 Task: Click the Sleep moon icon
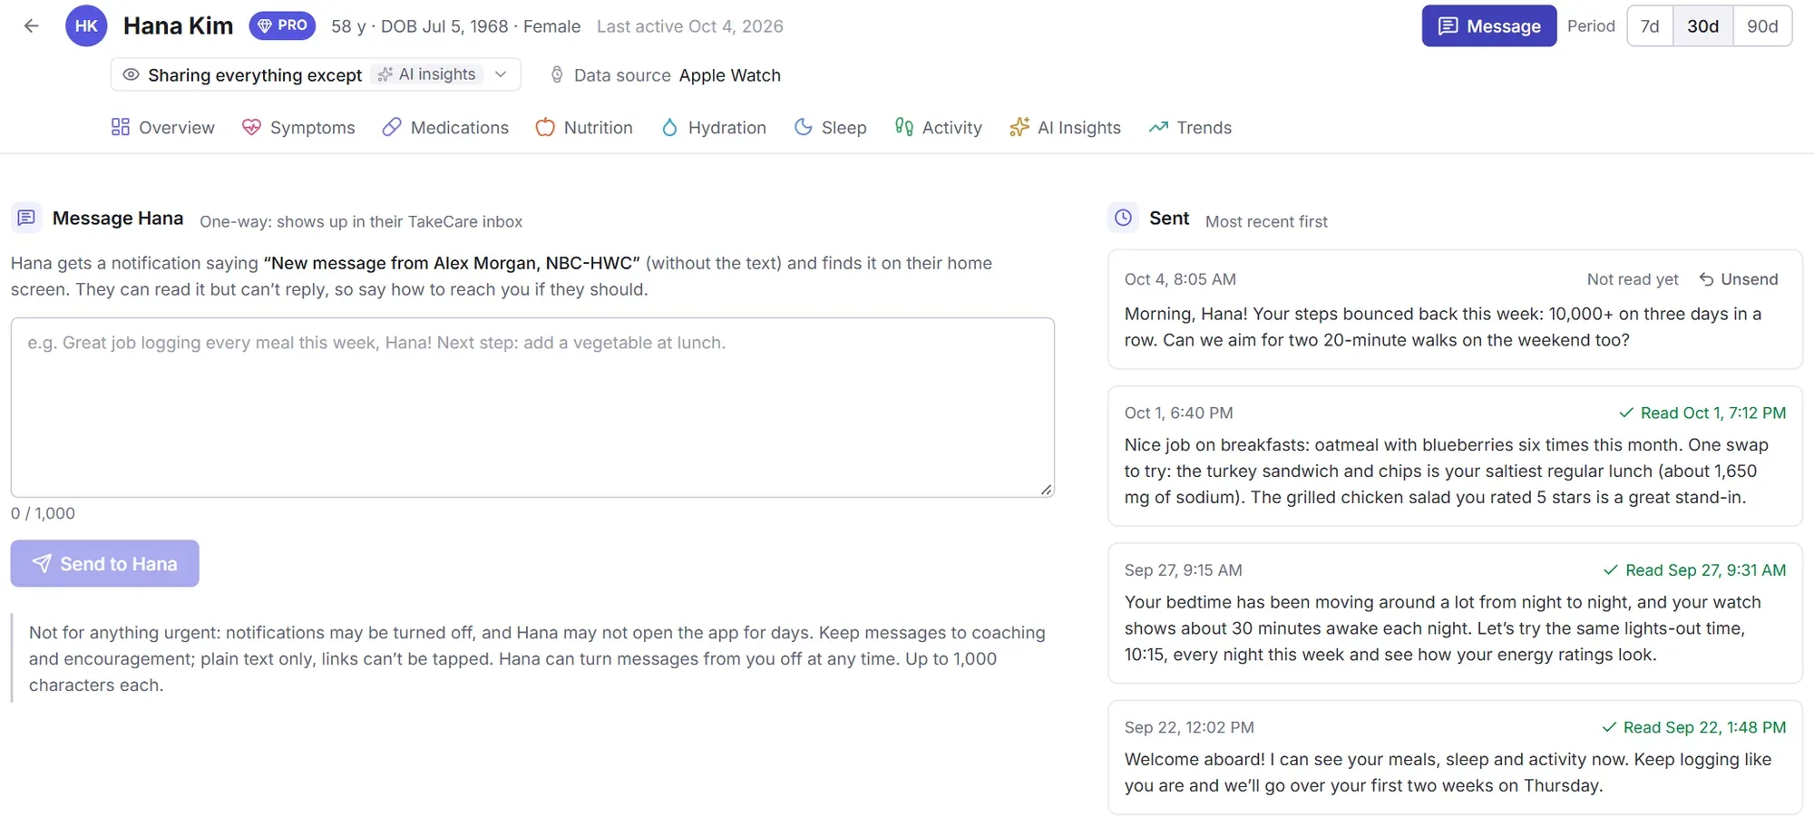coord(803,127)
